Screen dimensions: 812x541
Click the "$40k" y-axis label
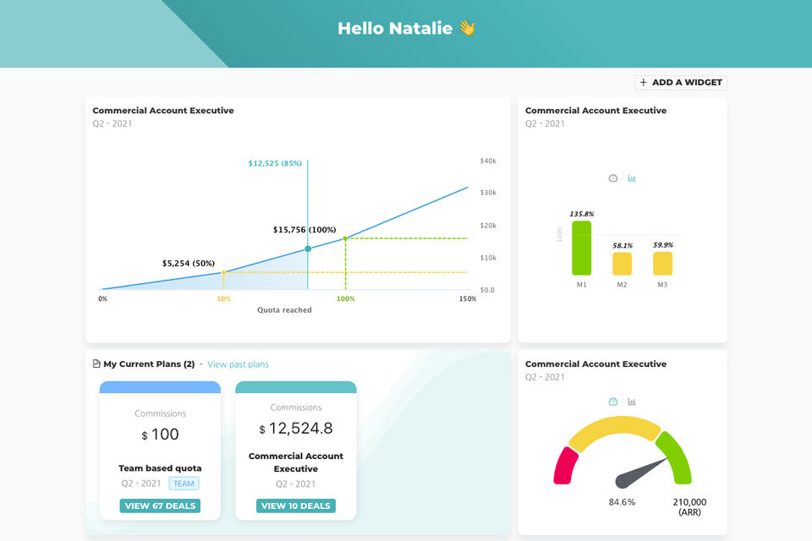488,161
